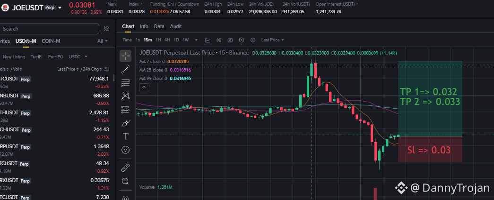Filter by USDC category
Screen dimensions: 494x200
point(75,57)
